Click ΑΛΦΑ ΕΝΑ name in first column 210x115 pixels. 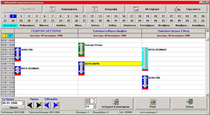(27, 50)
